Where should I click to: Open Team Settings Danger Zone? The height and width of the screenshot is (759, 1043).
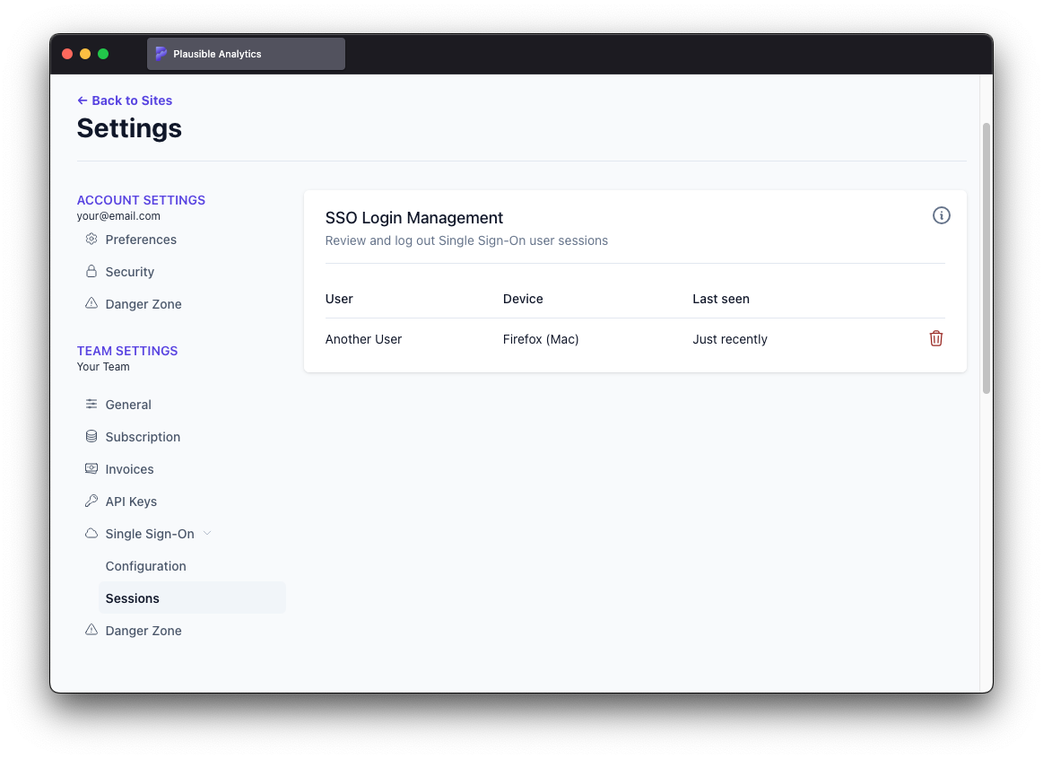click(143, 631)
